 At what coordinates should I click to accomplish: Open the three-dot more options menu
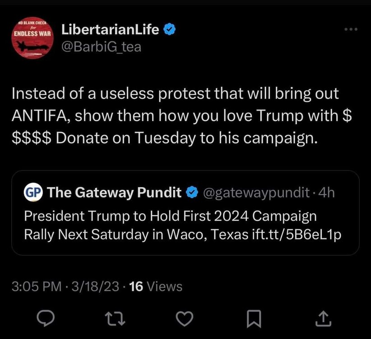coord(350,30)
